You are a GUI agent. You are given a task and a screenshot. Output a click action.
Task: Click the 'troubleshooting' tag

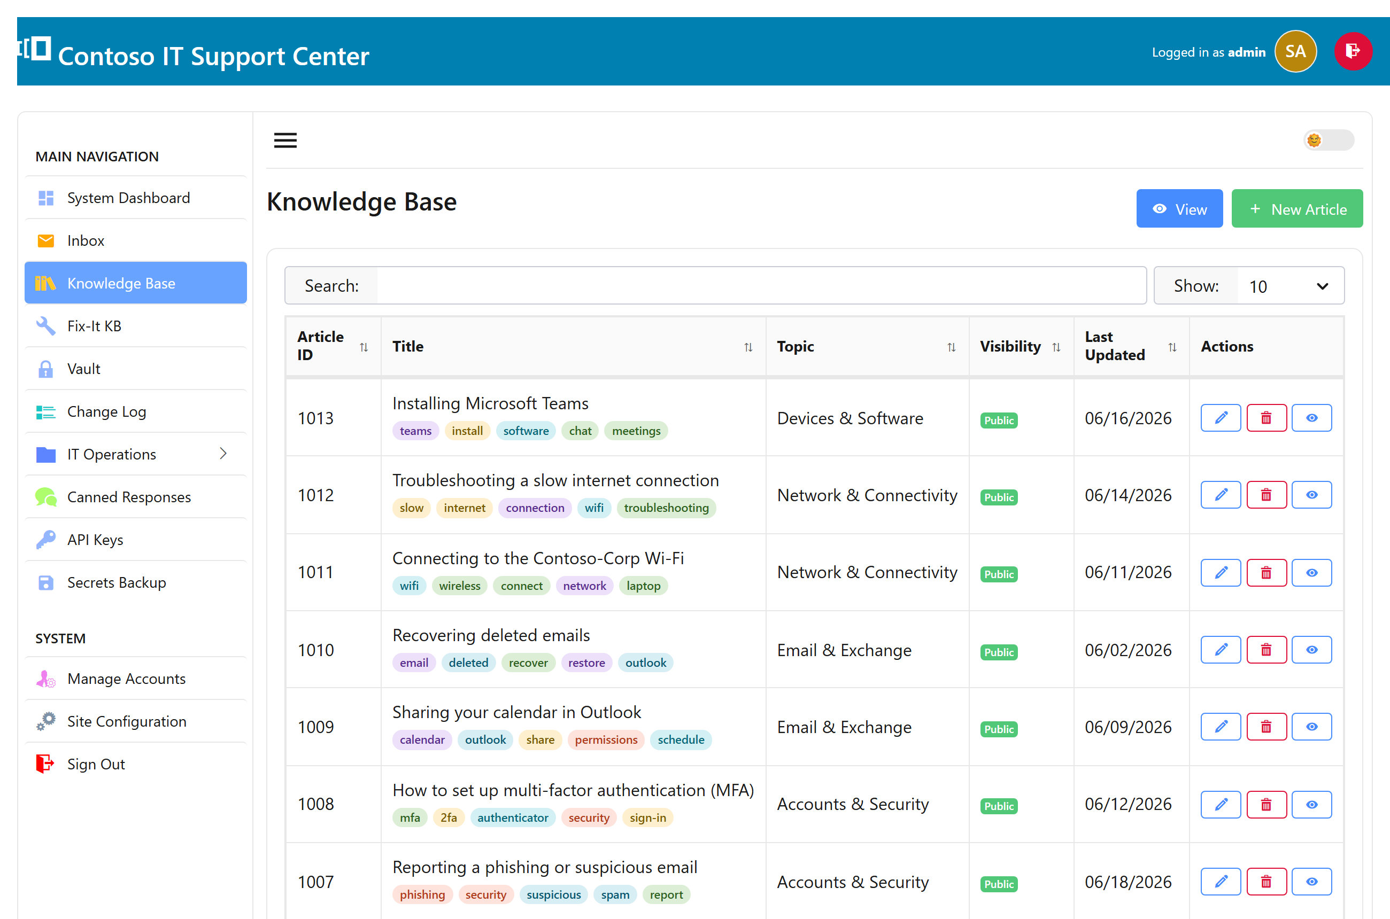click(666, 508)
